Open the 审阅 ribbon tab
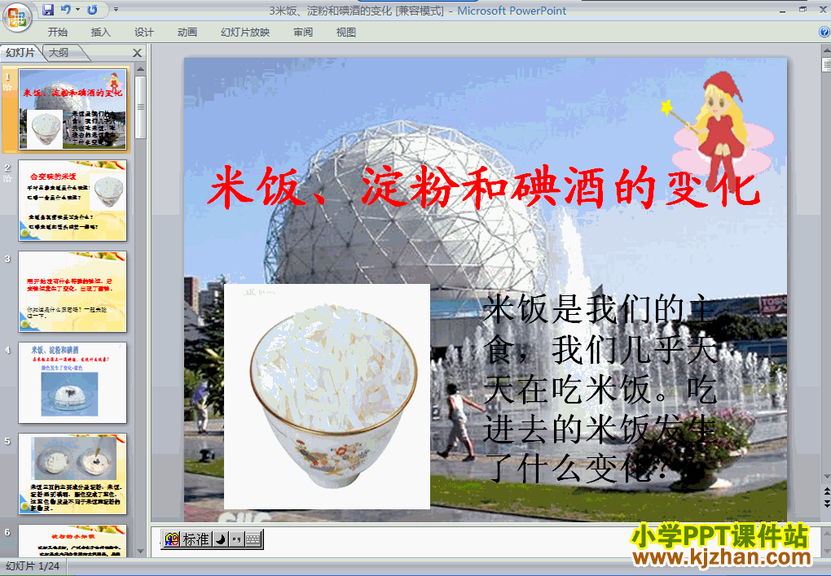Screen dimensions: 831x576 tap(303, 33)
